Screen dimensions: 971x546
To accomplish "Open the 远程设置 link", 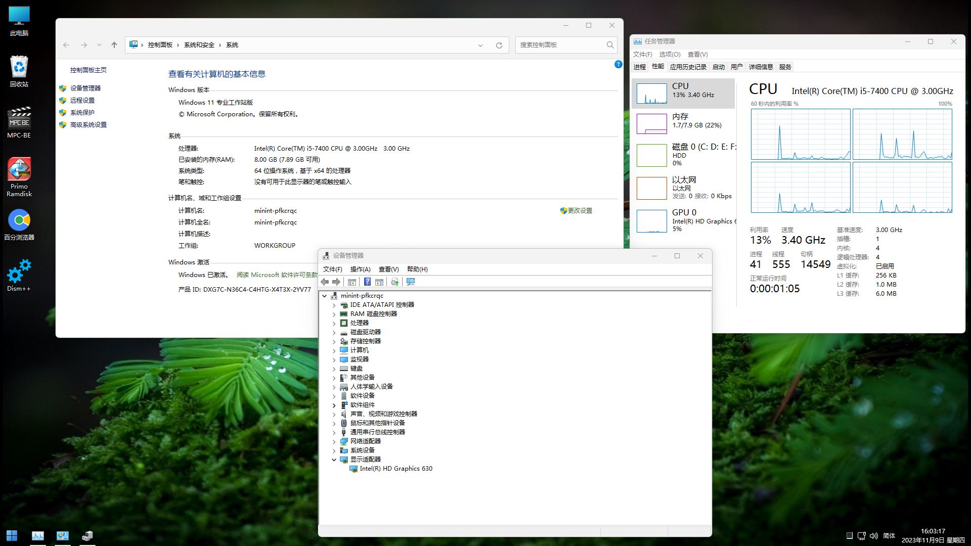I will click(x=82, y=100).
